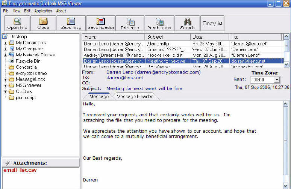Expand the OutDisk folder node
This screenshot has height=189, width=291.
click(x=5, y=91)
